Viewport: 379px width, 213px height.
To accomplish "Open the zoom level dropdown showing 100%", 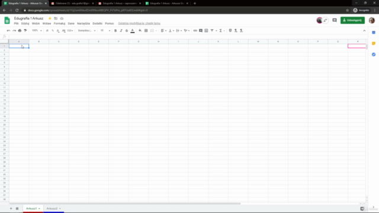I will (x=37, y=31).
